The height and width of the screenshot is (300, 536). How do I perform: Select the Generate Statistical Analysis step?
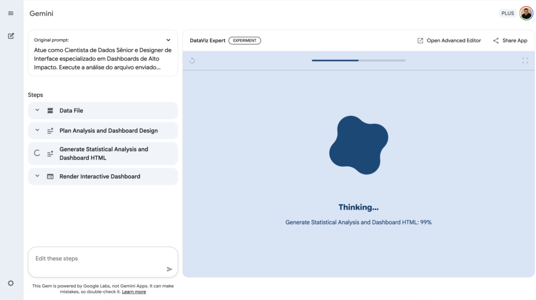[104, 153]
